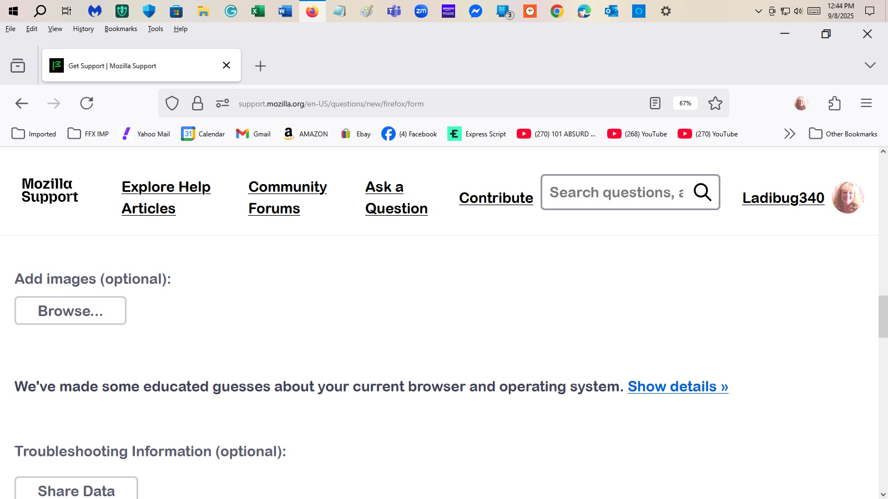The width and height of the screenshot is (888, 499).
Task: Submit search with magnifier icon
Action: pos(702,192)
